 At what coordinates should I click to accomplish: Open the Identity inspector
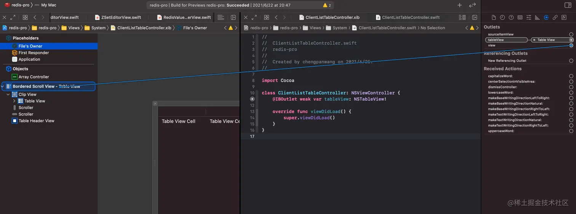[520, 18]
